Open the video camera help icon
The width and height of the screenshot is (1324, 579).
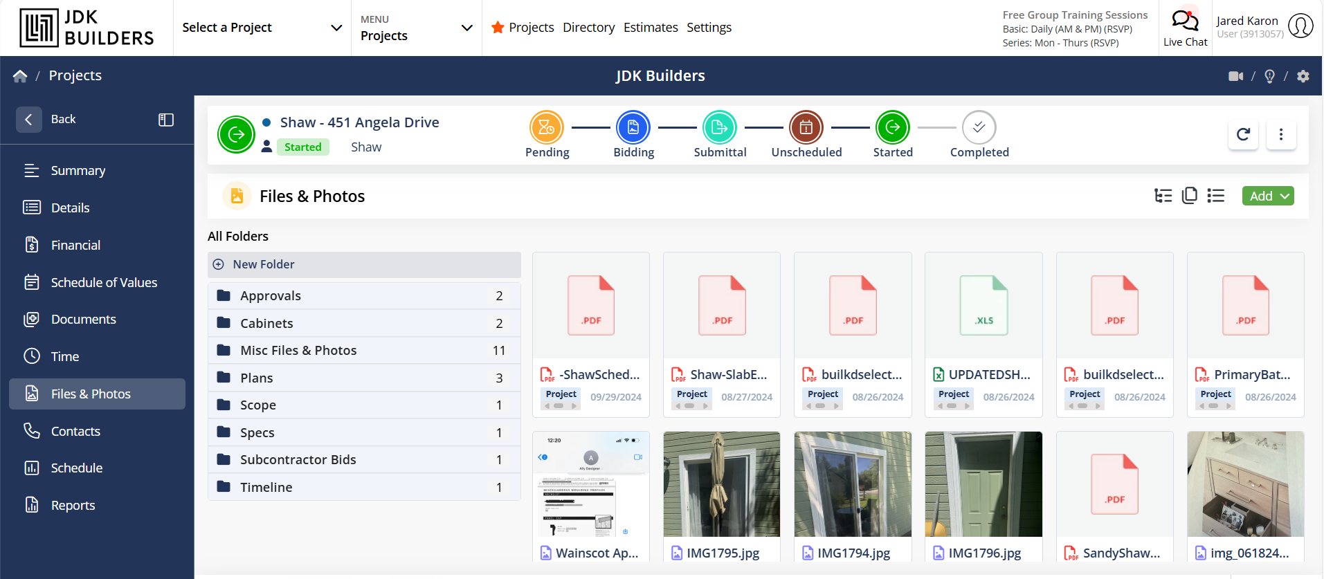[1235, 76]
